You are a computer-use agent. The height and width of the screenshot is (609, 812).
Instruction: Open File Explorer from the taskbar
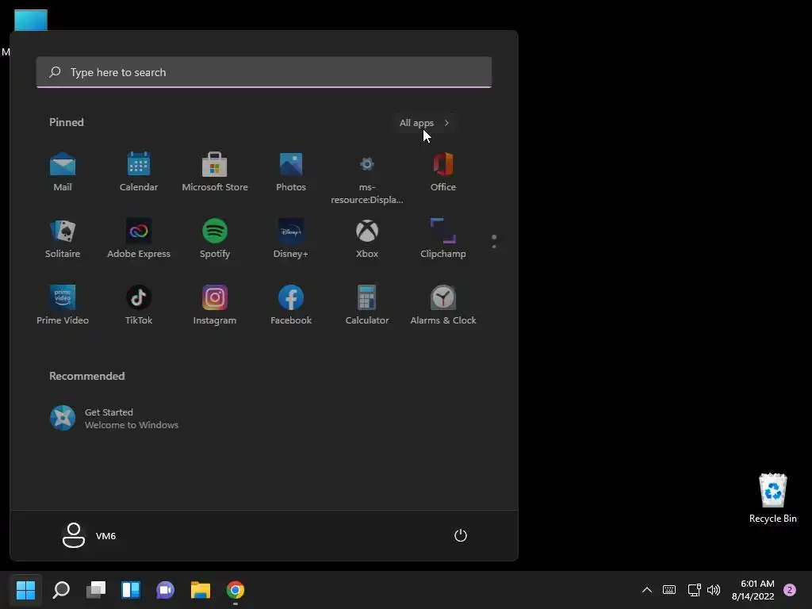201,590
